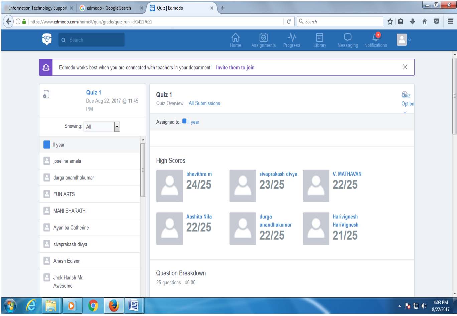Open durga anandhakumar high score name
Screen dimensions: 457x316
[275, 221]
